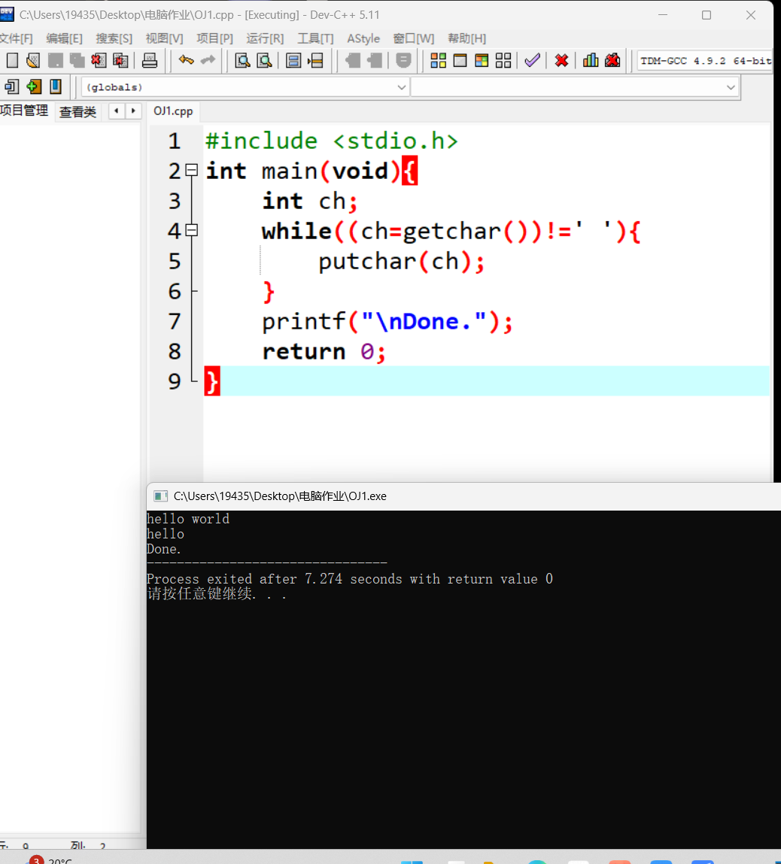Open the 编辑[E] menu
The image size is (781, 864).
(x=64, y=38)
